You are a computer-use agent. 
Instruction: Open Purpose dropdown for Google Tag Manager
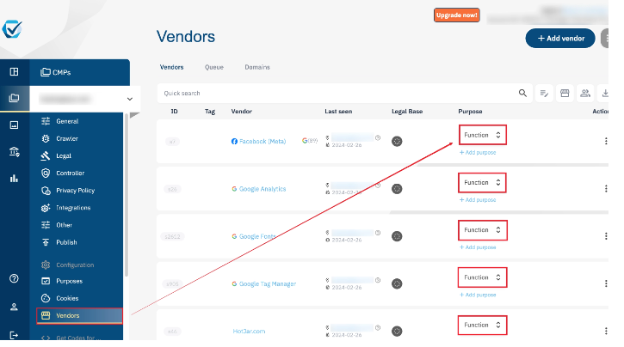click(482, 277)
